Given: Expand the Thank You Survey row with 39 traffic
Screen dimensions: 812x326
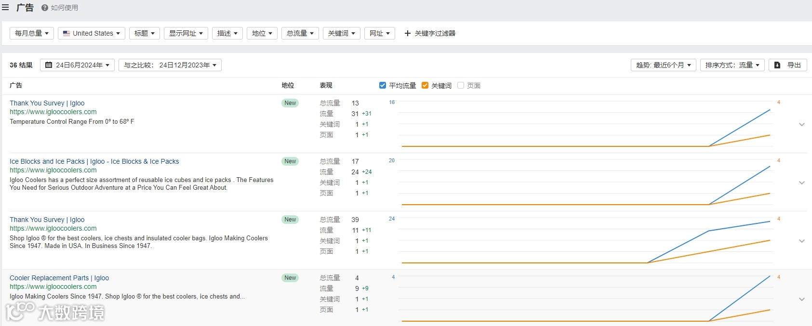Looking at the screenshot, I should (x=802, y=241).
